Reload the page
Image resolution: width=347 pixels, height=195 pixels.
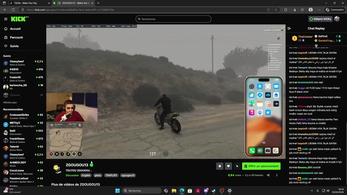click(x=13, y=10)
